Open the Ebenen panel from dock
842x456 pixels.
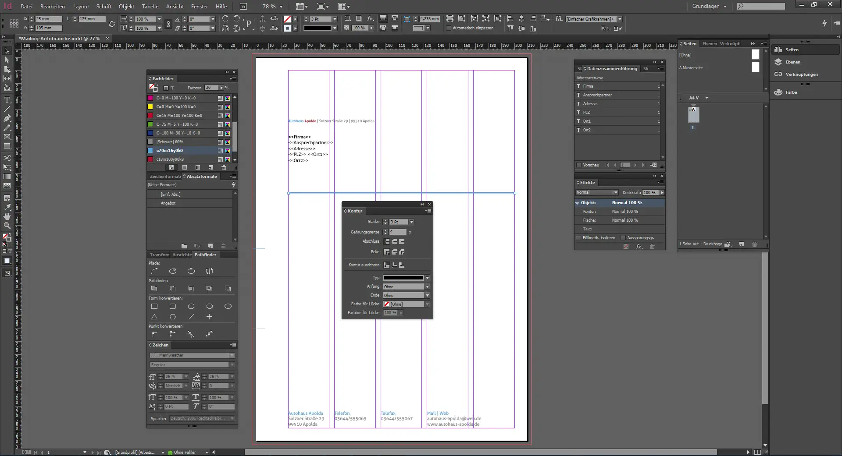(x=792, y=62)
